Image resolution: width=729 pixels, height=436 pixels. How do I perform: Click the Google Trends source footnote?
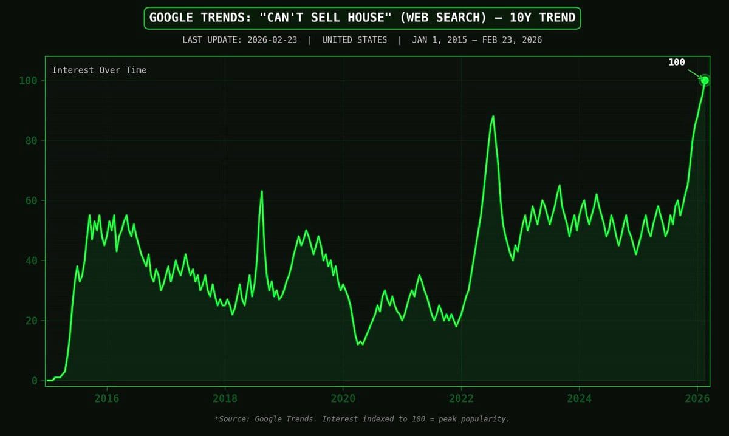point(362,419)
